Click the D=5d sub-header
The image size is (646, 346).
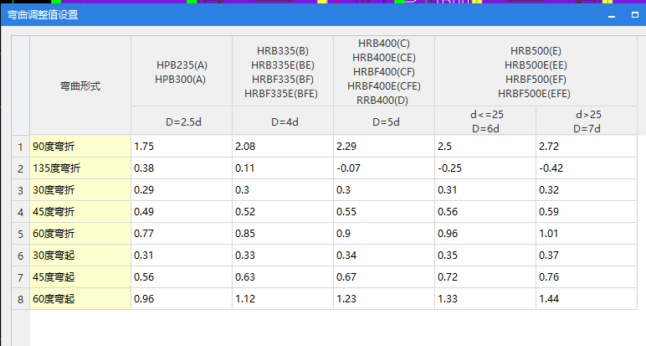384,121
